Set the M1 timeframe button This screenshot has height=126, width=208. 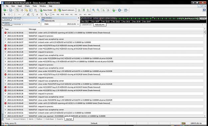pyautogui.click(x=54, y=14)
